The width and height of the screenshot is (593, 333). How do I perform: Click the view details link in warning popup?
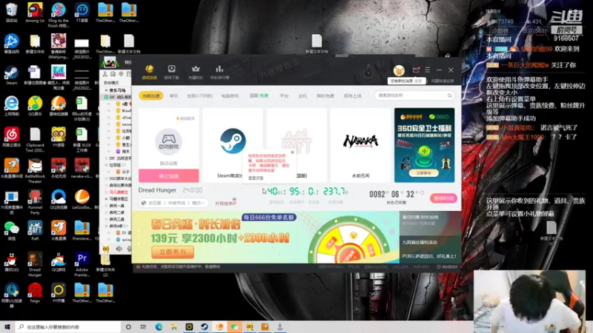[x=256, y=178]
